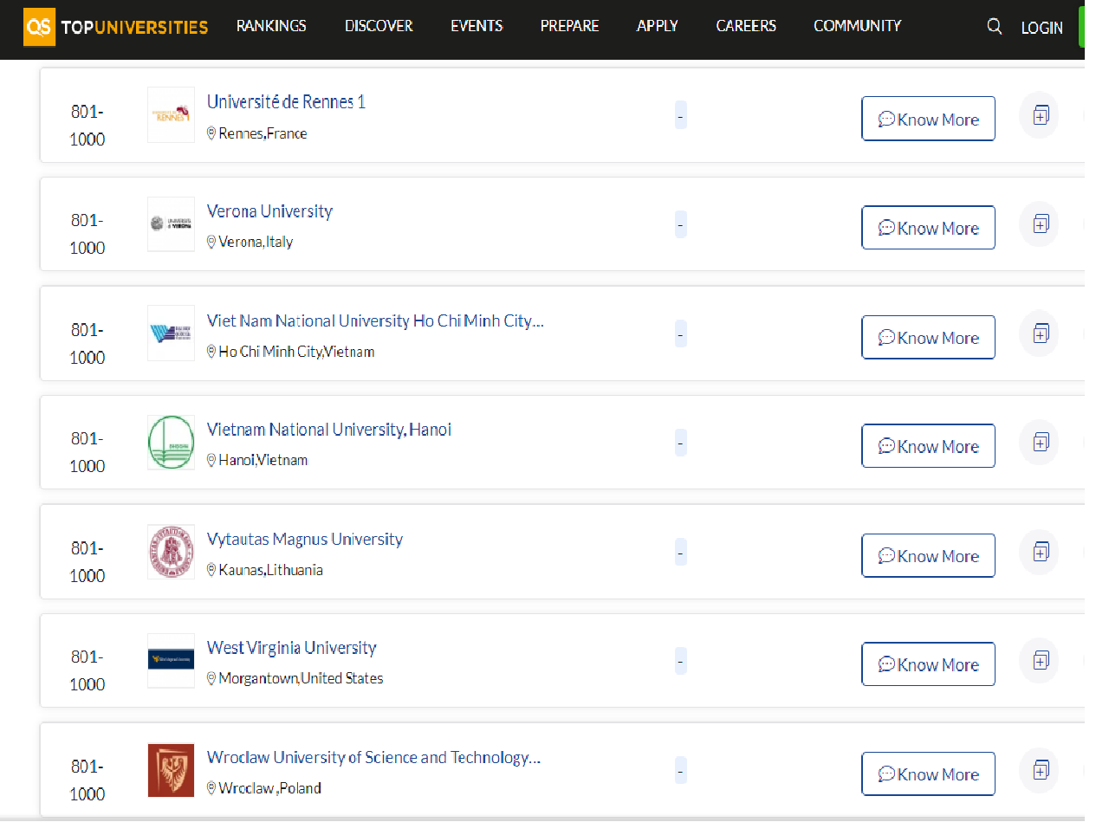Know More about Wroclaw University of Science

928,774
